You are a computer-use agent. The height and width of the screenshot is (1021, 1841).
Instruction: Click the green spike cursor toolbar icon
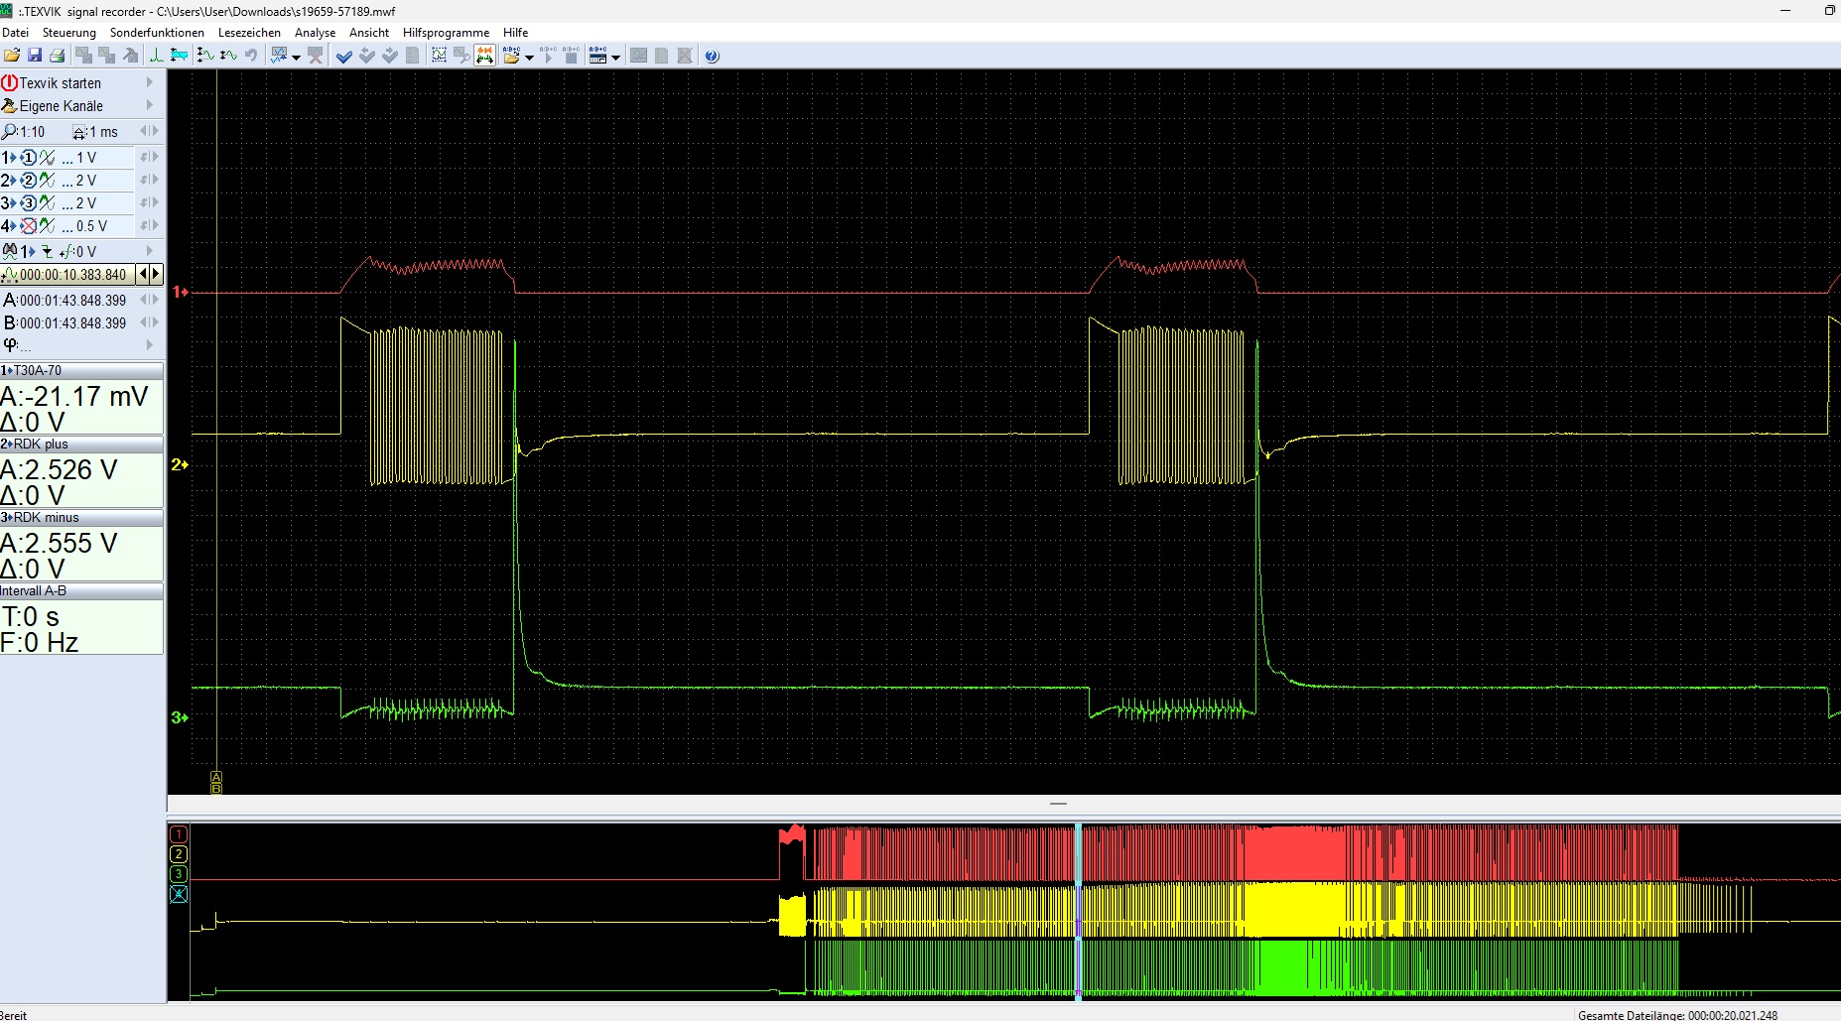(156, 56)
